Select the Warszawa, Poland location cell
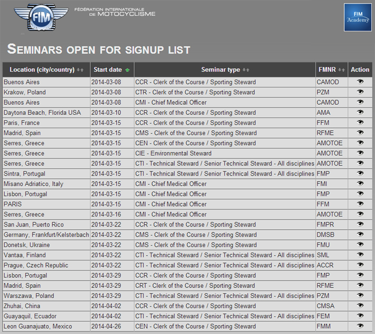The height and width of the screenshot is (334, 375). point(29,296)
